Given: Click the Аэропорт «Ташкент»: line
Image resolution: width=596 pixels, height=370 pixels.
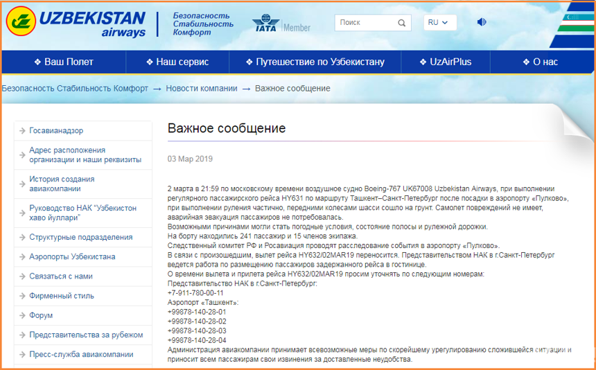Looking at the screenshot, I should (203, 303).
